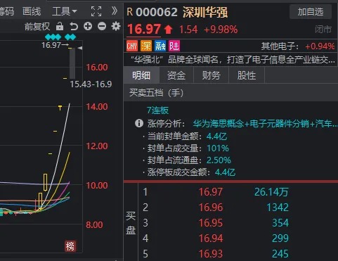Click the 闭市 market status label
The height and width of the screenshot is (261, 338).
pyautogui.click(x=323, y=30)
